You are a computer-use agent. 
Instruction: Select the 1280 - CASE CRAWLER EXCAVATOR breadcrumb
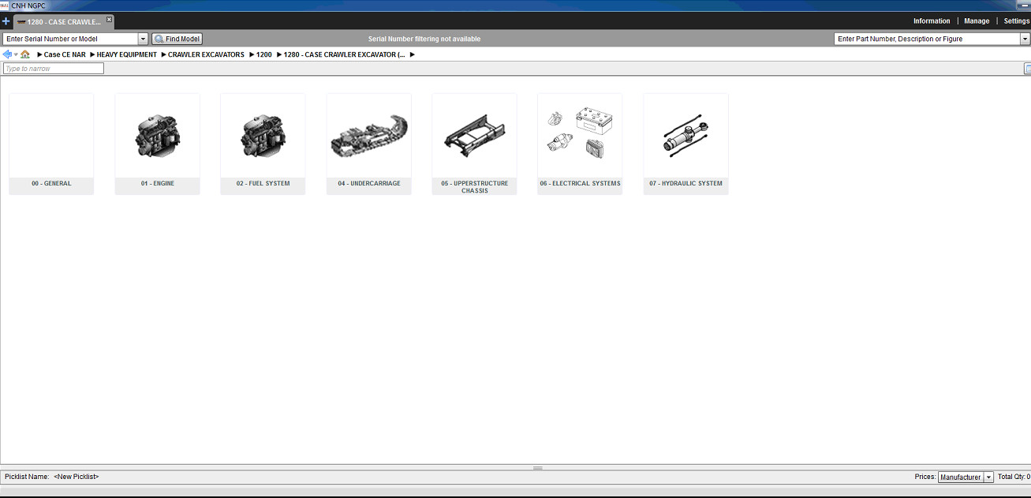(x=345, y=55)
